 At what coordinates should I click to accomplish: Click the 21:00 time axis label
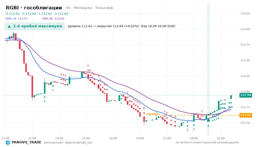32,138
